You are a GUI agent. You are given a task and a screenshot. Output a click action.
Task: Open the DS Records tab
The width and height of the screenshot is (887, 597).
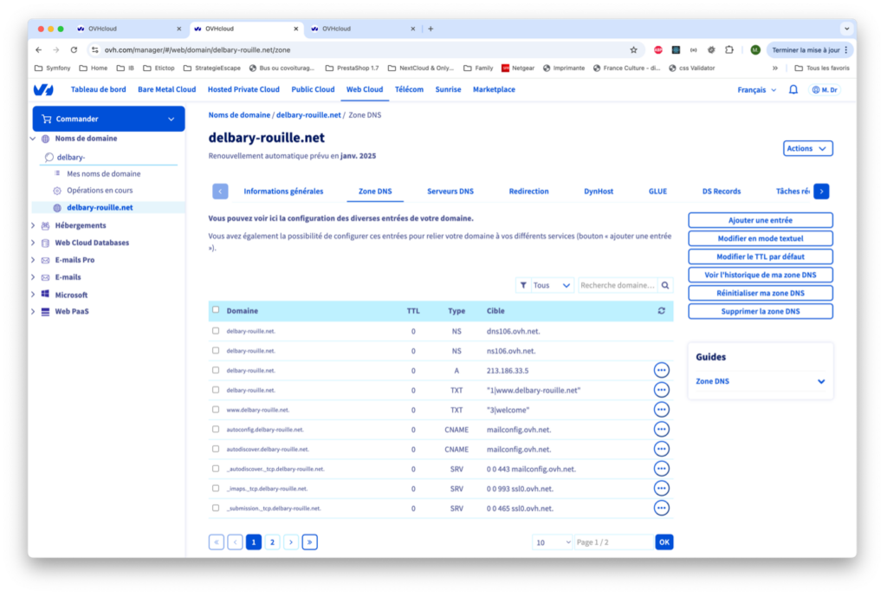pyautogui.click(x=722, y=191)
